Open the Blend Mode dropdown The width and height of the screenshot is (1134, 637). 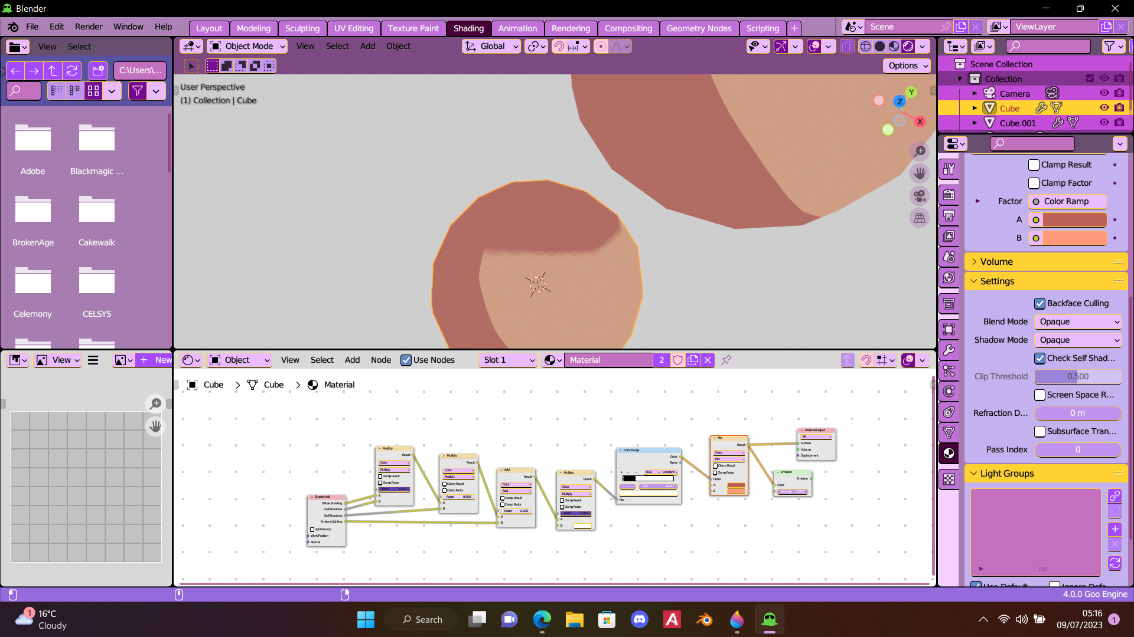click(x=1077, y=321)
